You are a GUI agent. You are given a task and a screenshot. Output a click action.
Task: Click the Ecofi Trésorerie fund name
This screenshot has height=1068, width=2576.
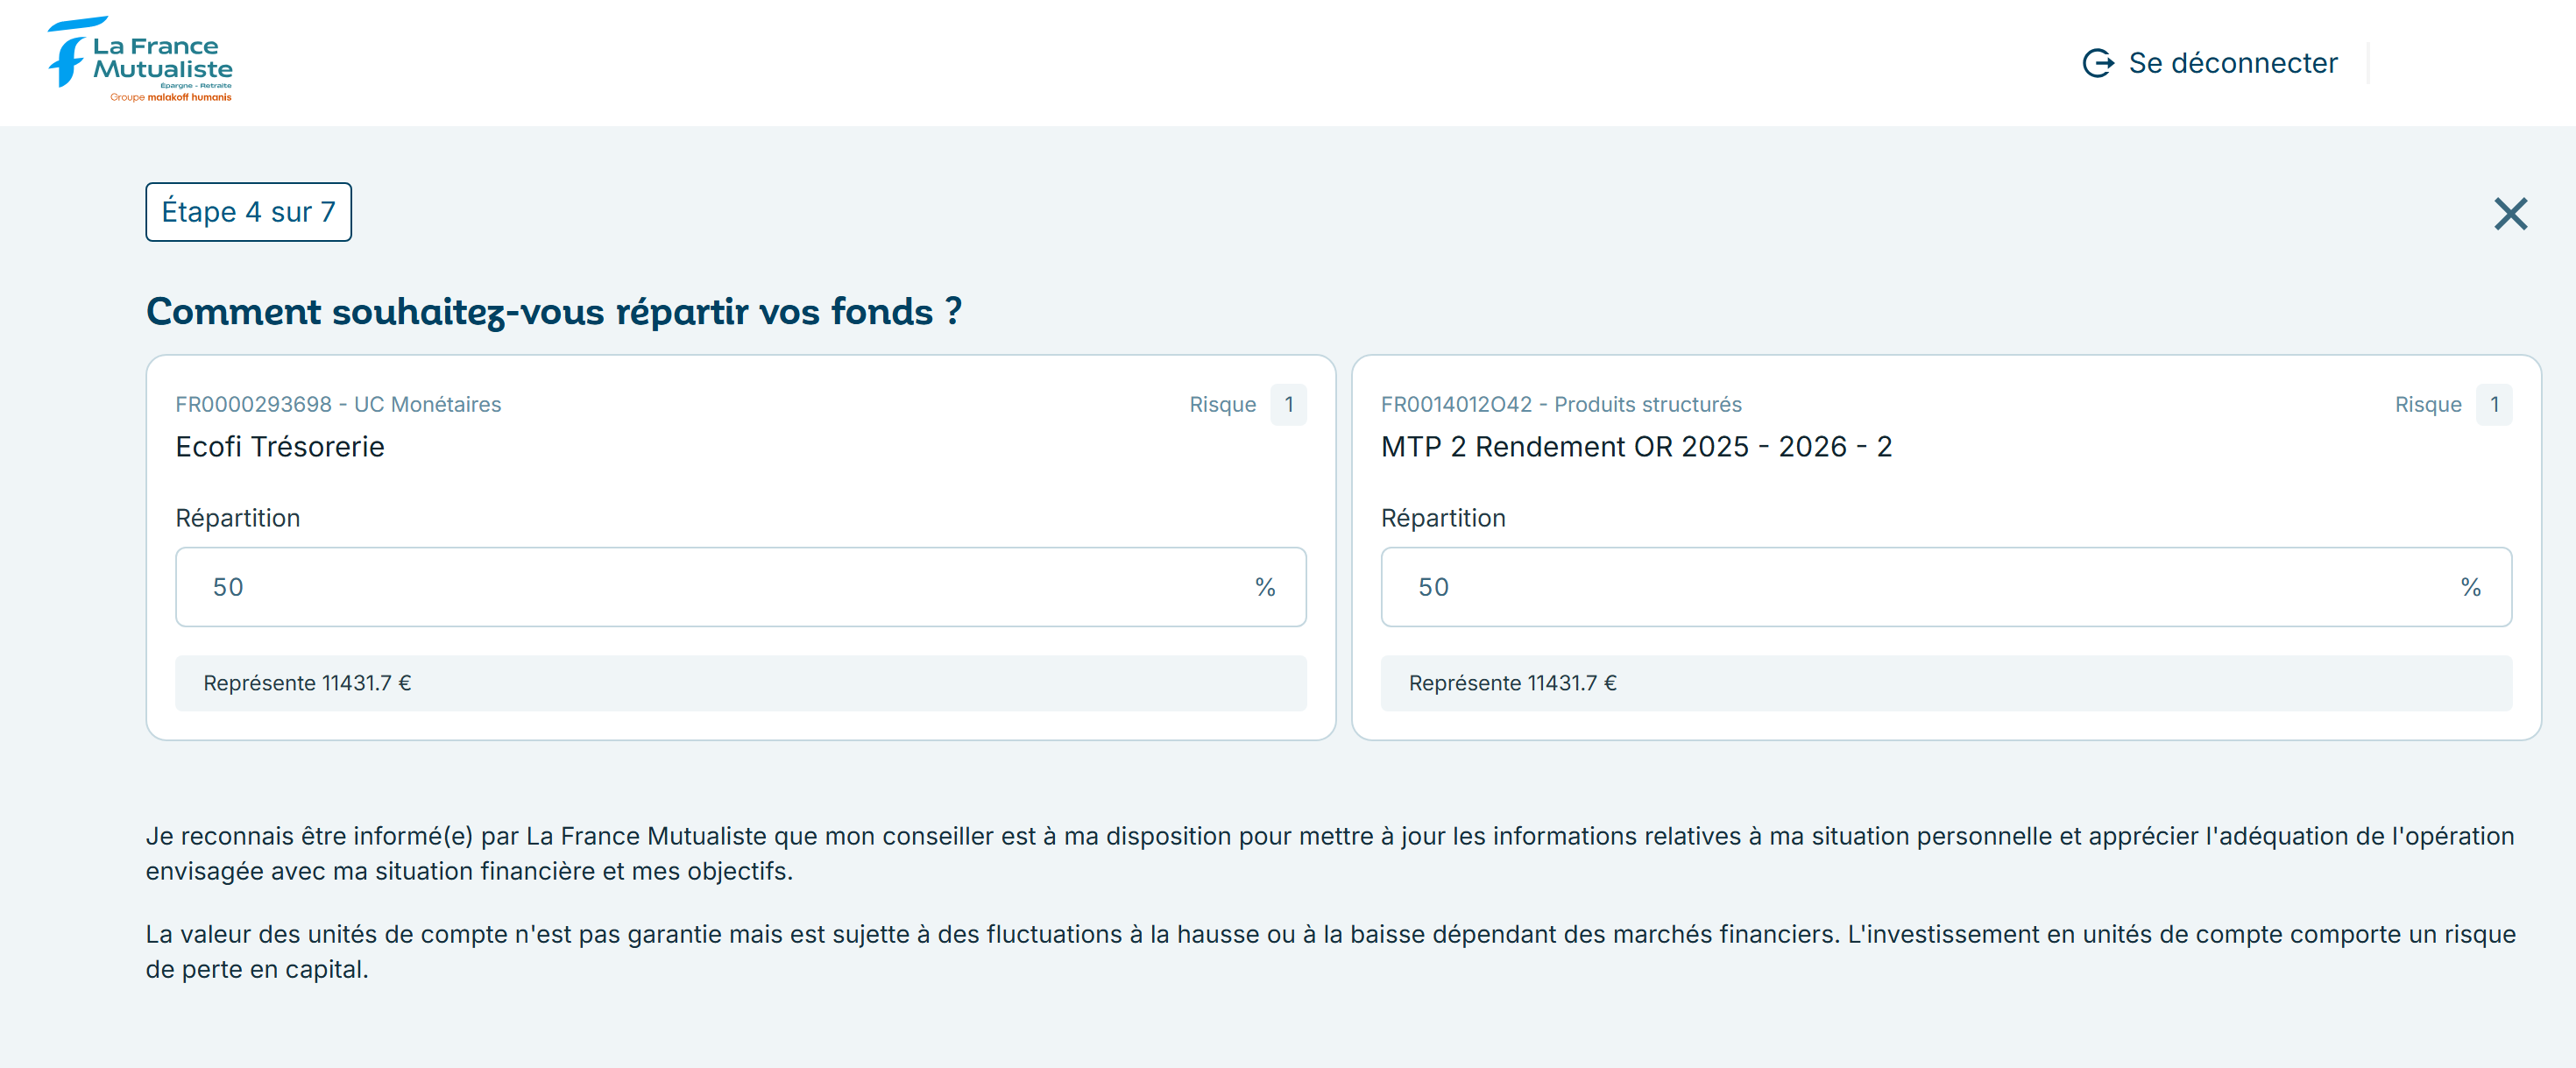[280, 447]
